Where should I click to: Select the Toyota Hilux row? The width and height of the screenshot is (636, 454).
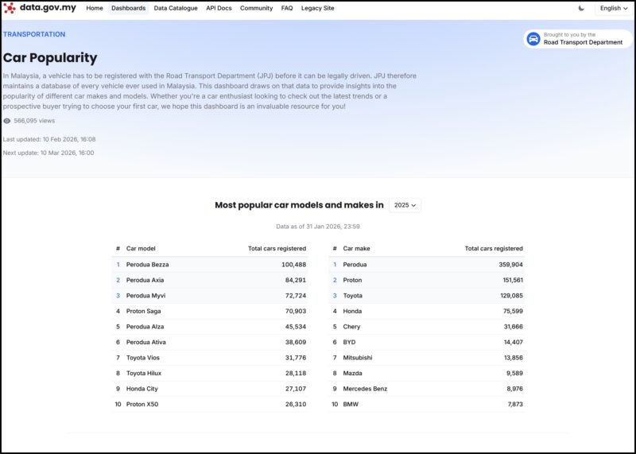click(x=210, y=373)
